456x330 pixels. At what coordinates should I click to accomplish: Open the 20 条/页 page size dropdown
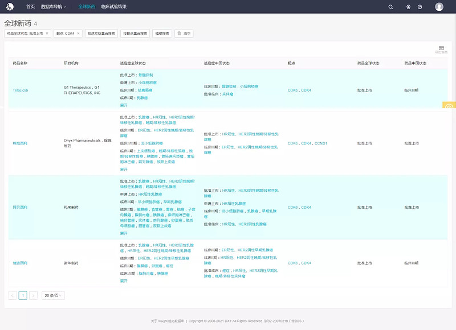pos(53,295)
